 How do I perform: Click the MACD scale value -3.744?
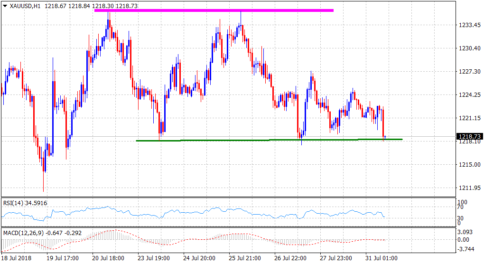coord(465,249)
